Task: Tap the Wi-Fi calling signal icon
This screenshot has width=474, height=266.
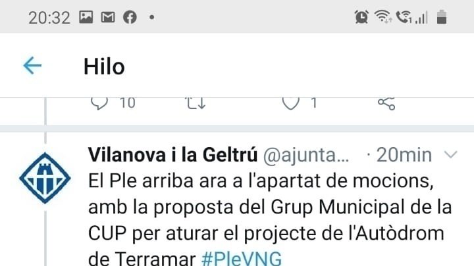Action: click(x=404, y=17)
